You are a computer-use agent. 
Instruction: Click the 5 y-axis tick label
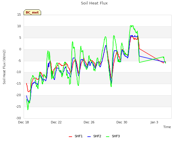pyautogui.click(x=20, y=38)
